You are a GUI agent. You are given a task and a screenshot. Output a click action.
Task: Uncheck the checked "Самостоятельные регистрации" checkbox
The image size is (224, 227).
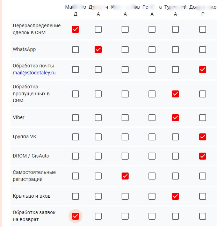[125, 176]
